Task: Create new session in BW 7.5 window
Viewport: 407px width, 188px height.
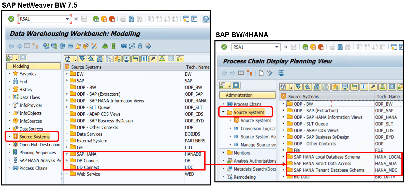Action: tap(186, 19)
